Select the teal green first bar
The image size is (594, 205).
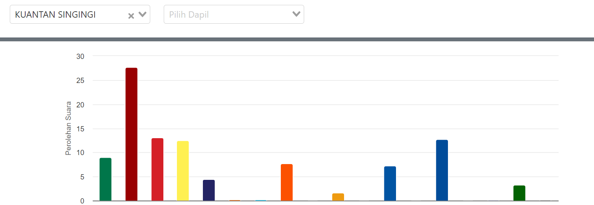coord(105,179)
